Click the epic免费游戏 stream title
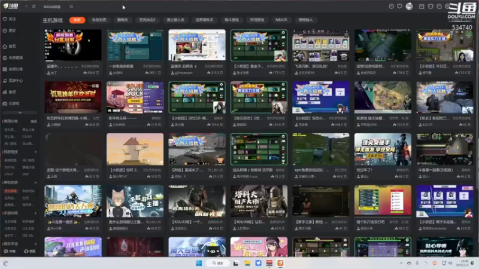479x269 pixels. point(311,170)
